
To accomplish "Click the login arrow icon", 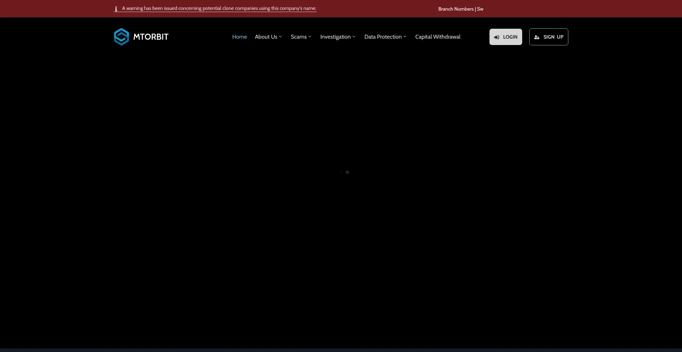I will click(x=497, y=37).
